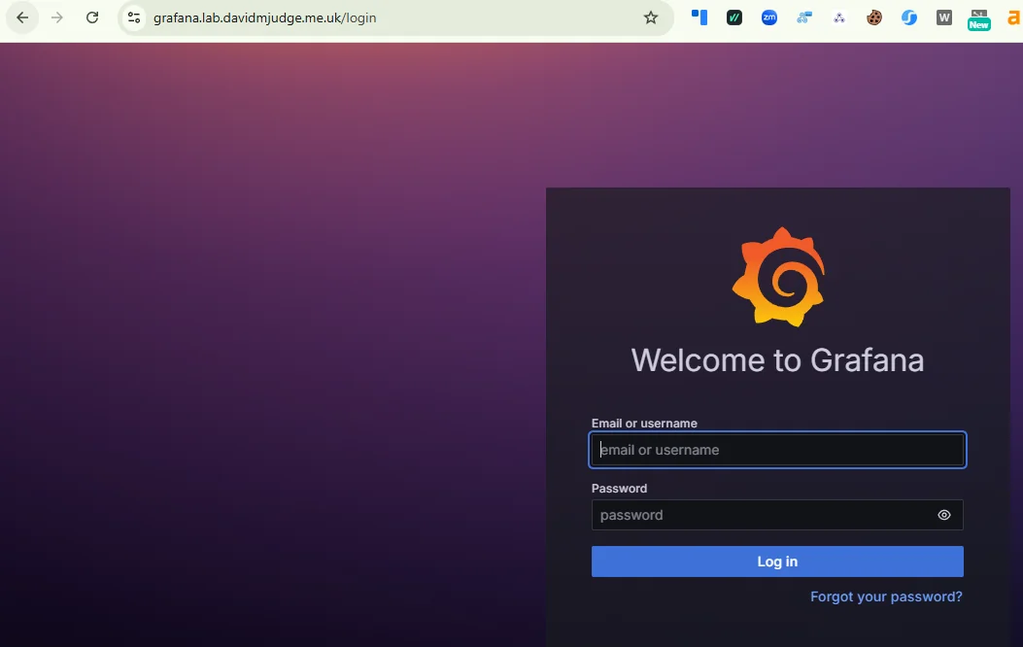
Task: Click the Log in button
Action: tap(777, 562)
